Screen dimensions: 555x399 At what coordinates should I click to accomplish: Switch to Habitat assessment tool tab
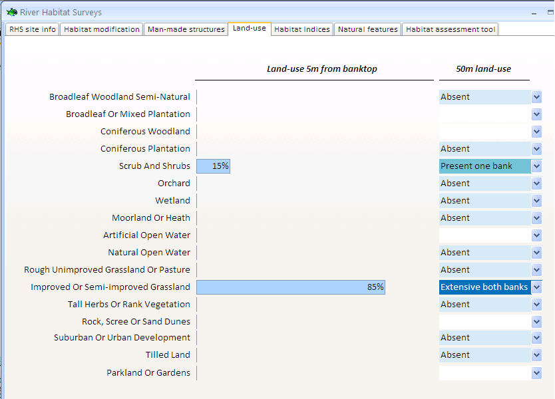coord(451,29)
